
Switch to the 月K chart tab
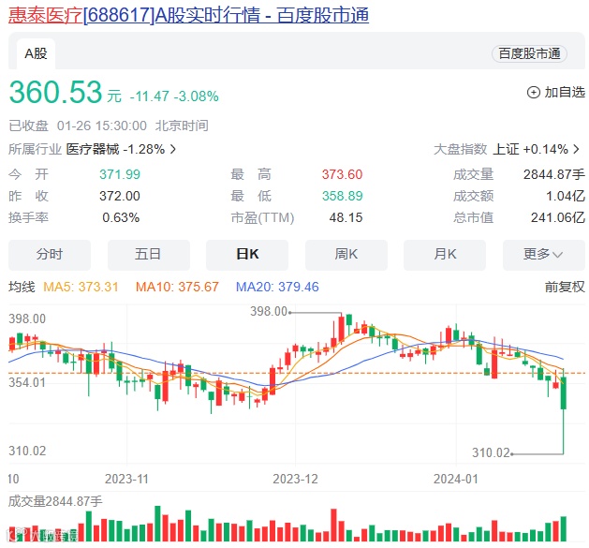tap(445, 255)
